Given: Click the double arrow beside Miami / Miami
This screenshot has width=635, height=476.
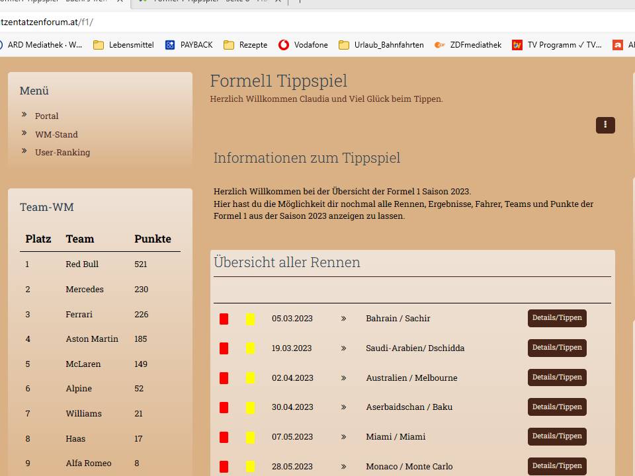Looking at the screenshot, I should 343,437.
